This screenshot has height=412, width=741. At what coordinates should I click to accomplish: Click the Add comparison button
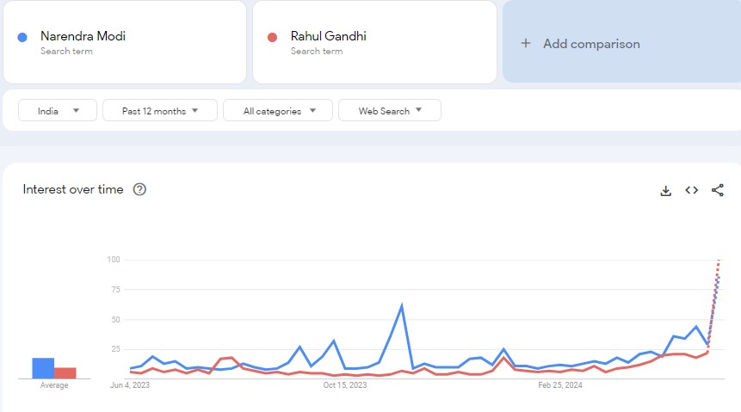[x=590, y=44]
